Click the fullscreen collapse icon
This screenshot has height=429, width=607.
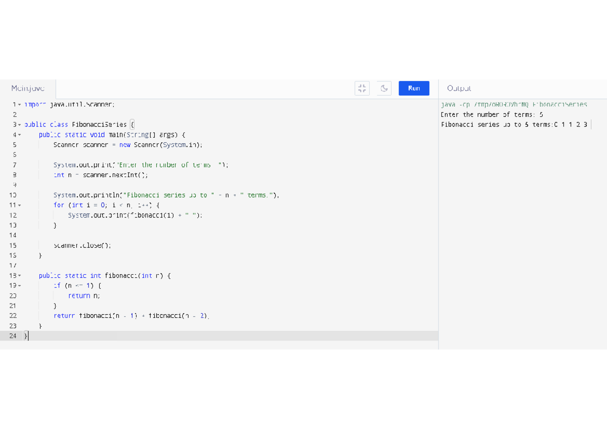point(362,88)
